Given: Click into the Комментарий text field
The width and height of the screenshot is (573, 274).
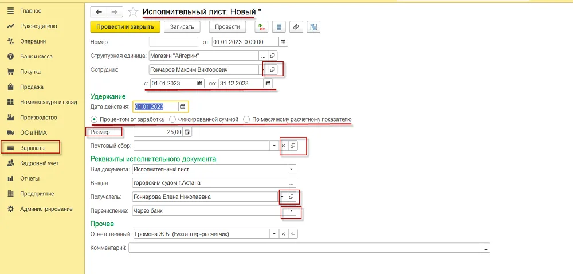Looking at the screenshot, I should tap(305, 248).
